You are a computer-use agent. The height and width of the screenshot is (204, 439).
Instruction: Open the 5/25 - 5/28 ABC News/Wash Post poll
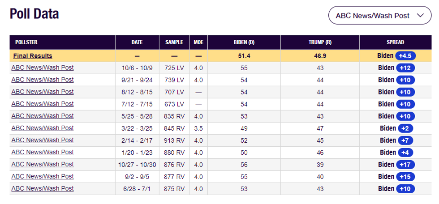43,116
